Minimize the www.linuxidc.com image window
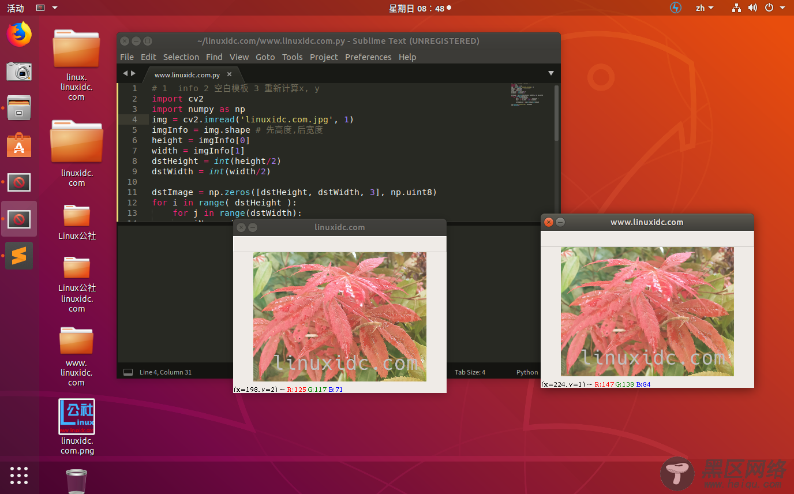 pyautogui.click(x=560, y=222)
